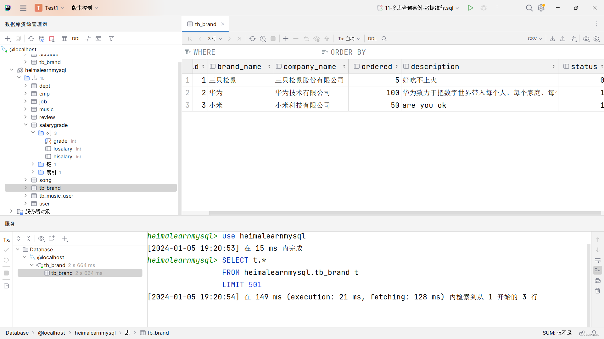This screenshot has width=604, height=339.
Task: Select the song table
Action: 45,180
